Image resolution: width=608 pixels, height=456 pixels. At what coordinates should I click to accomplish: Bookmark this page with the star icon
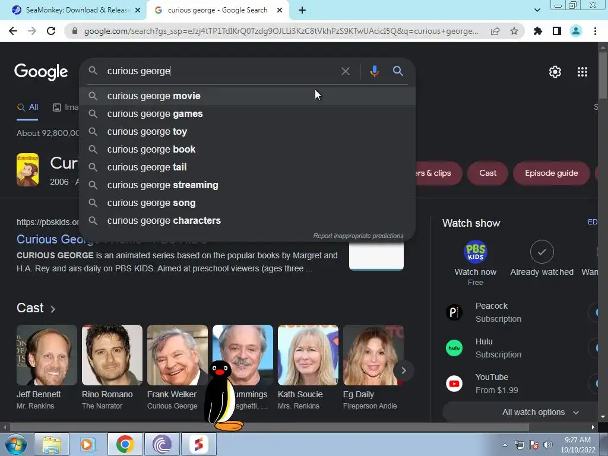click(x=514, y=31)
